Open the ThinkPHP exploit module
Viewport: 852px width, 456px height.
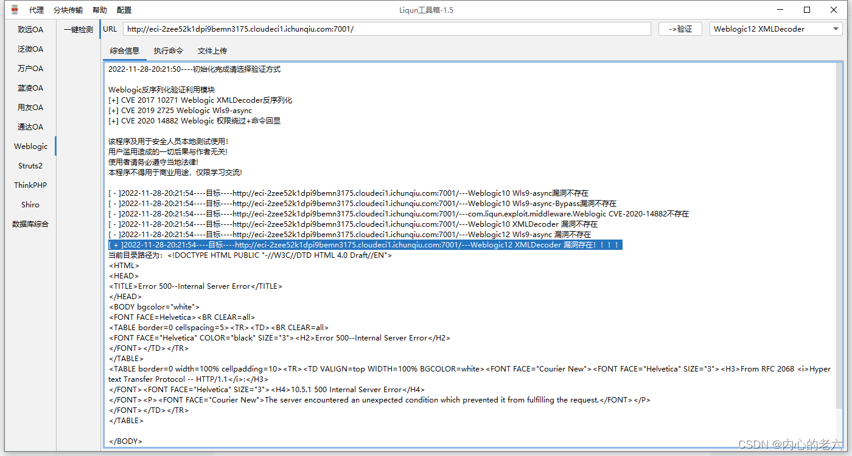(30, 185)
